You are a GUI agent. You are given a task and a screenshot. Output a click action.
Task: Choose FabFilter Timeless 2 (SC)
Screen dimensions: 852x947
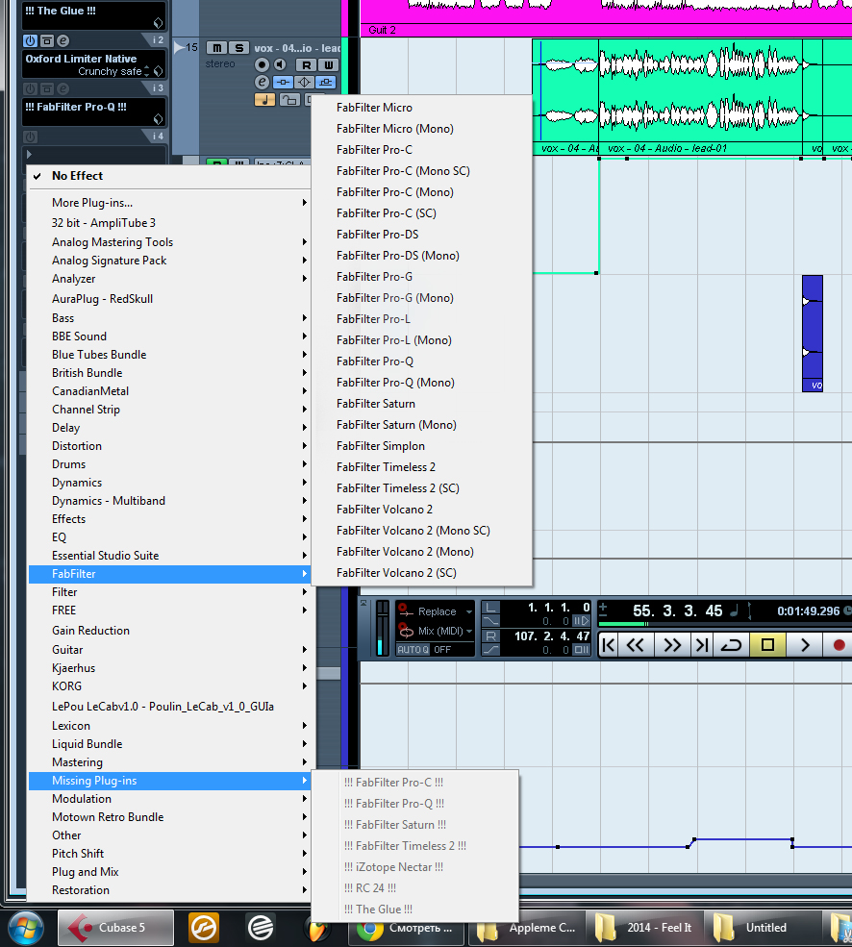tap(422, 488)
